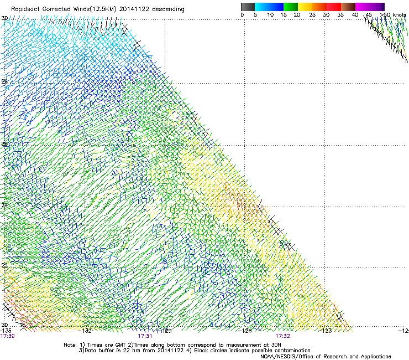The image size is (409, 360).
Task: Click the 'Times are GMT' note line
Action: (x=172, y=345)
